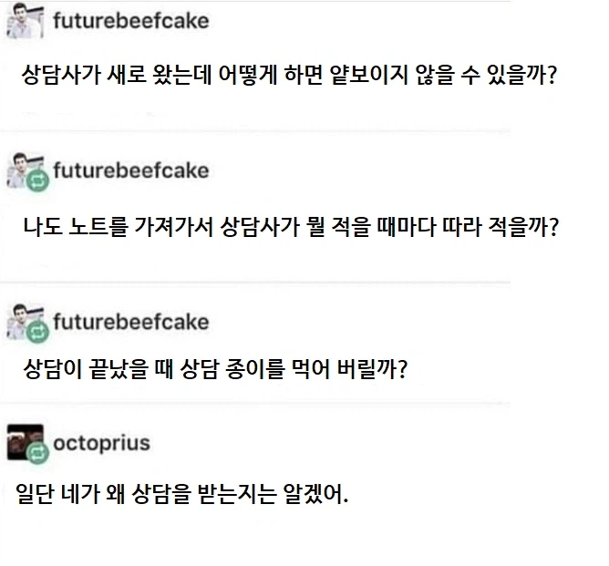
Task: Click the first post starting with '상담사가 새로 왔는데'
Action: click(289, 75)
